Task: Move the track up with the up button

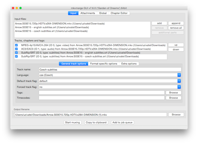Action: point(176,45)
